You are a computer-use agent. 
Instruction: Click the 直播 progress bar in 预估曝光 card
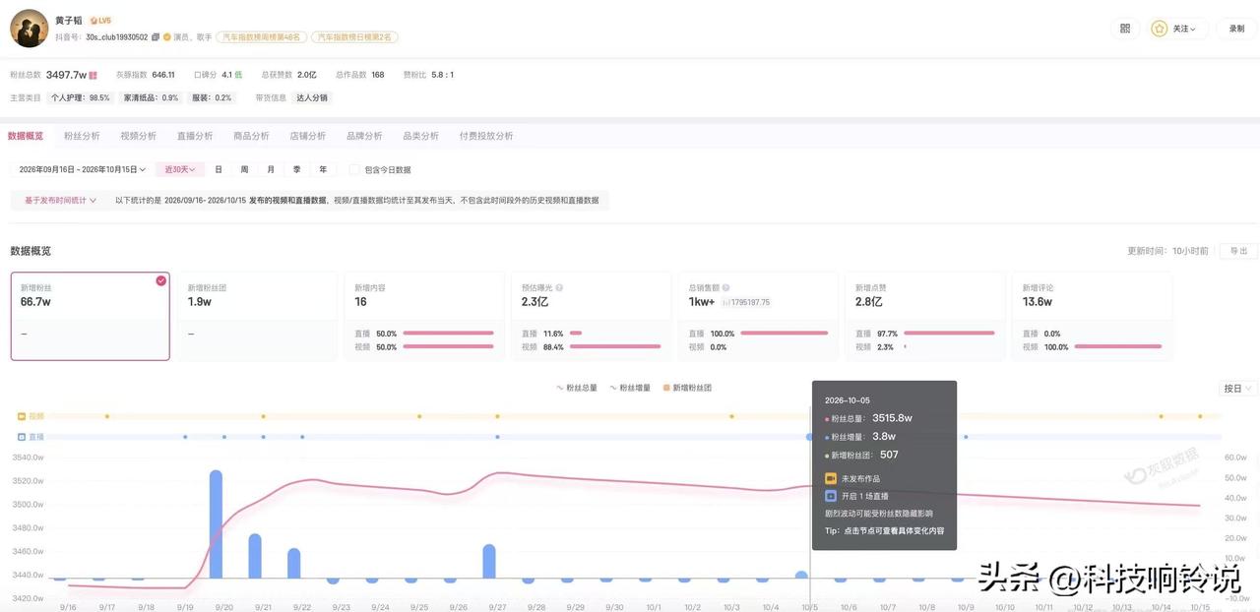coord(576,334)
